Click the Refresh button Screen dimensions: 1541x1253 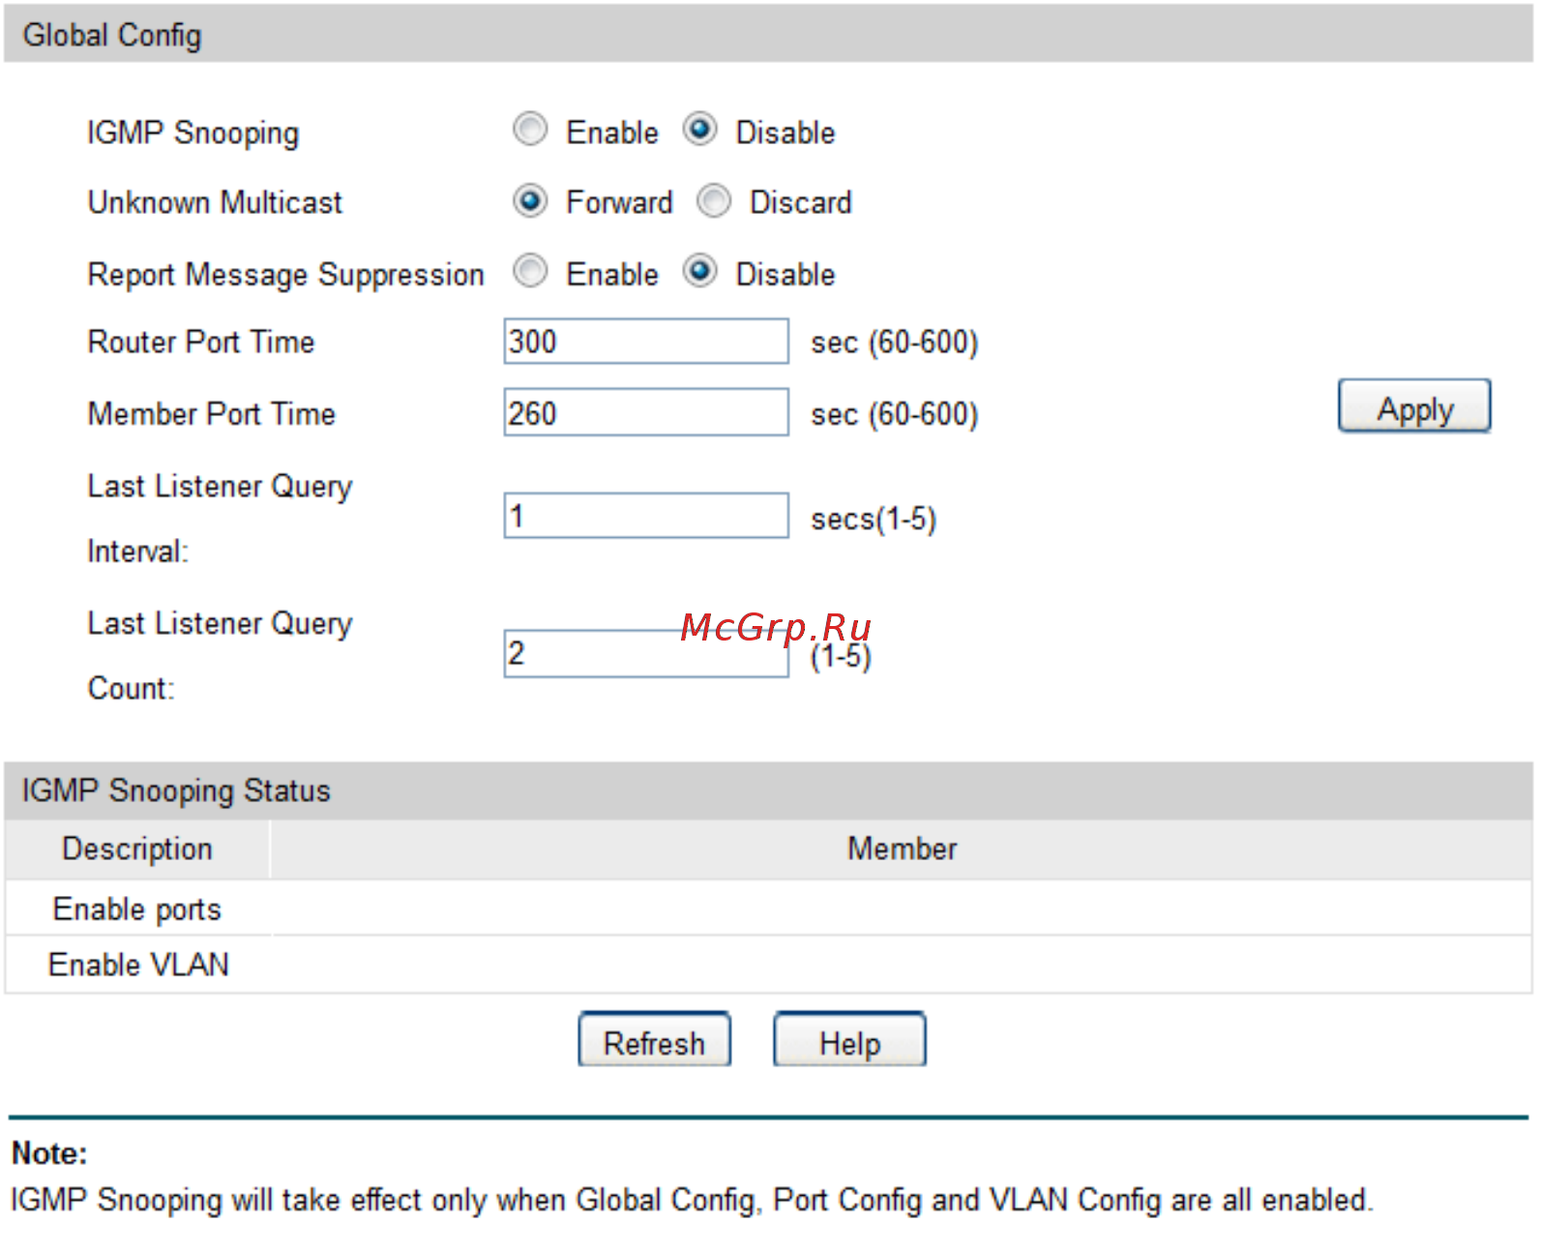click(x=655, y=1040)
